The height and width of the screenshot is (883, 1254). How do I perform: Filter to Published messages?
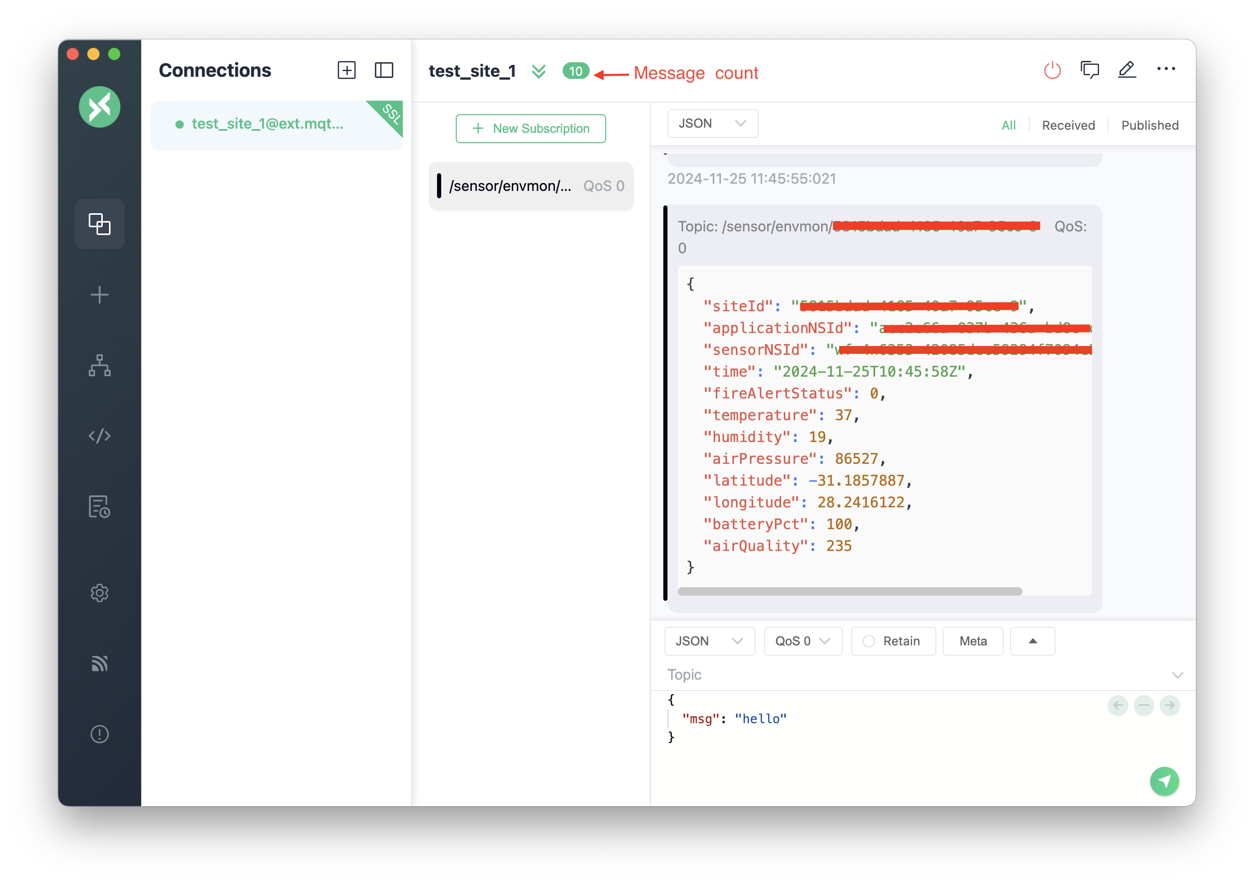[x=1150, y=125]
